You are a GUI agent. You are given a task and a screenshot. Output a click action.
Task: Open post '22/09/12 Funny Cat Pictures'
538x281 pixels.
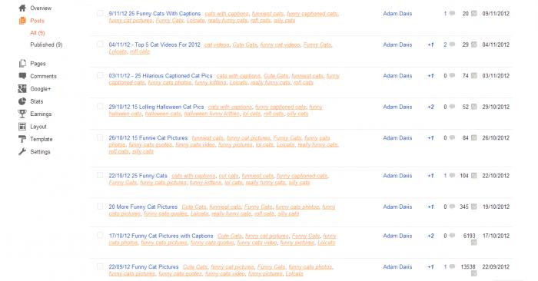click(144, 266)
